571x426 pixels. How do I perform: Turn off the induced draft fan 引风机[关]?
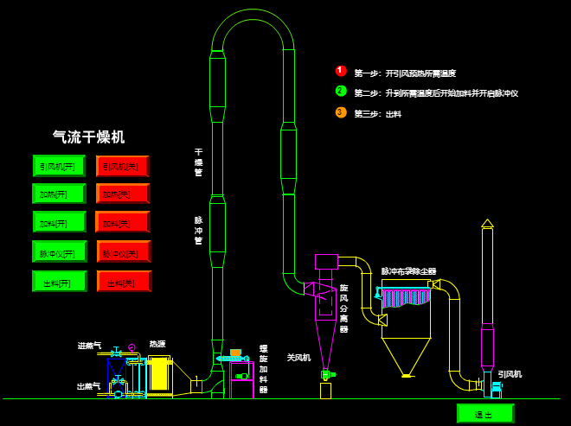coord(123,166)
